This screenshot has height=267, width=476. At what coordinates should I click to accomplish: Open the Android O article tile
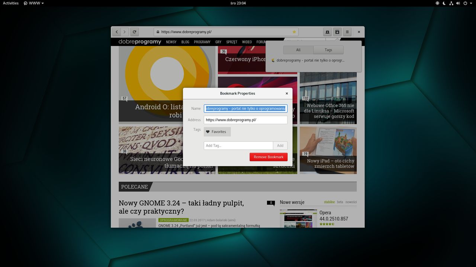pos(167,84)
